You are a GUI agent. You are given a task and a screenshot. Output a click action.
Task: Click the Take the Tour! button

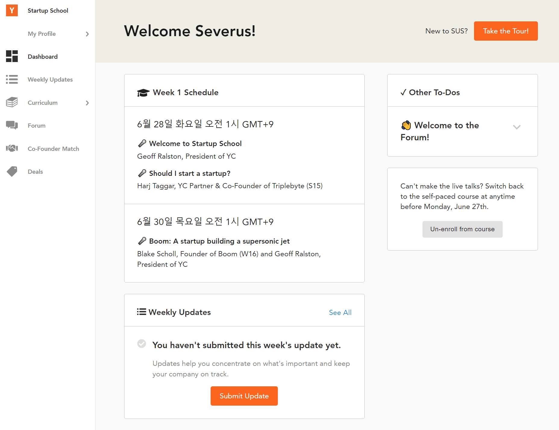(x=506, y=31)
